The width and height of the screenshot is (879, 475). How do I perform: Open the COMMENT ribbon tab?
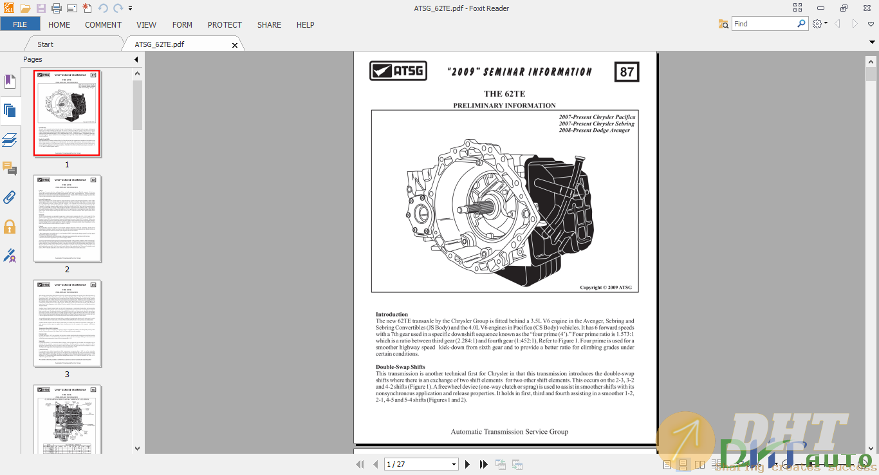[x=103, y=24]
